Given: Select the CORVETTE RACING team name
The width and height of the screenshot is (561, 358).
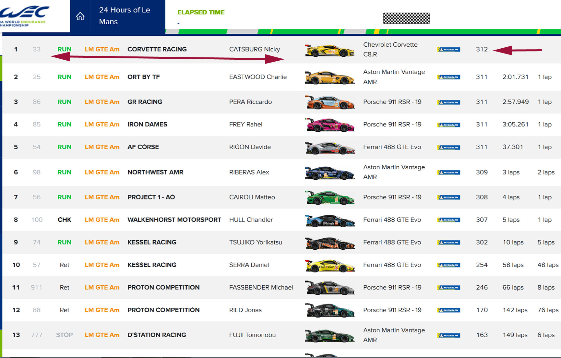Looking at the screenshot, I should [x=157, y=49].
